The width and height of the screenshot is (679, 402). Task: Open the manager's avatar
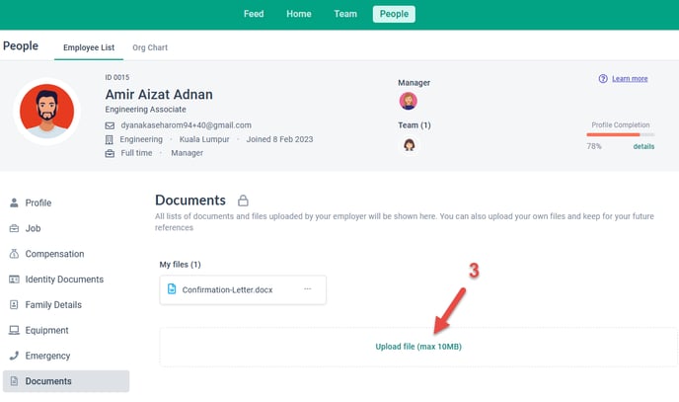(x=408, y=101)
